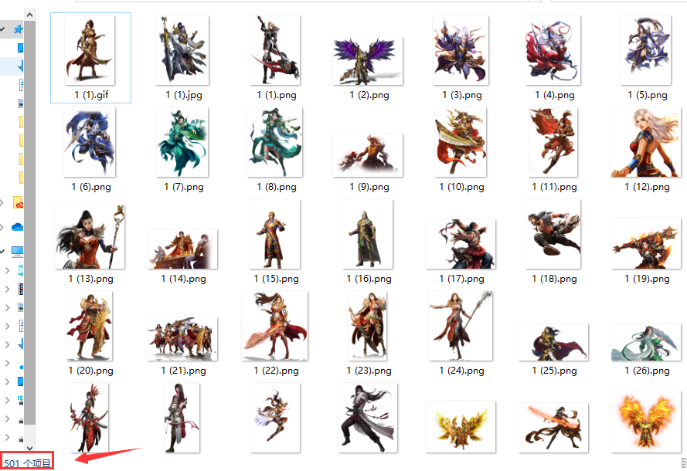Select the blonde woman 1 (12).png thumbnail
This screenshot has width=687, height=471.
tap(646, 142)
